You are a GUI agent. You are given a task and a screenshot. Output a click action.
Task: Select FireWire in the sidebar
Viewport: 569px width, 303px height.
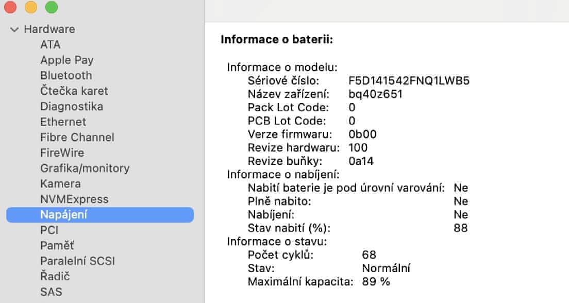point(62,153)
